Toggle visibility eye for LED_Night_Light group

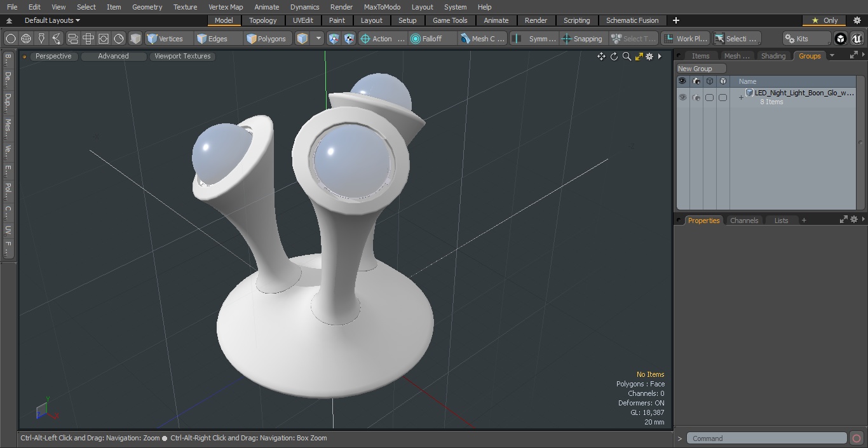click(x=682, y=97)
